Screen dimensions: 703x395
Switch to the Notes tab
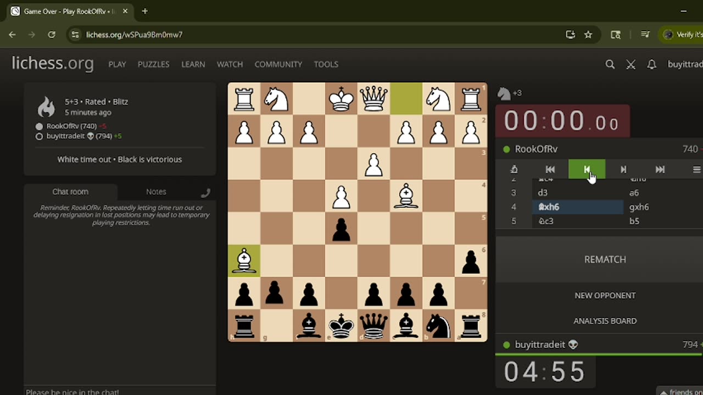pos(156,191)
